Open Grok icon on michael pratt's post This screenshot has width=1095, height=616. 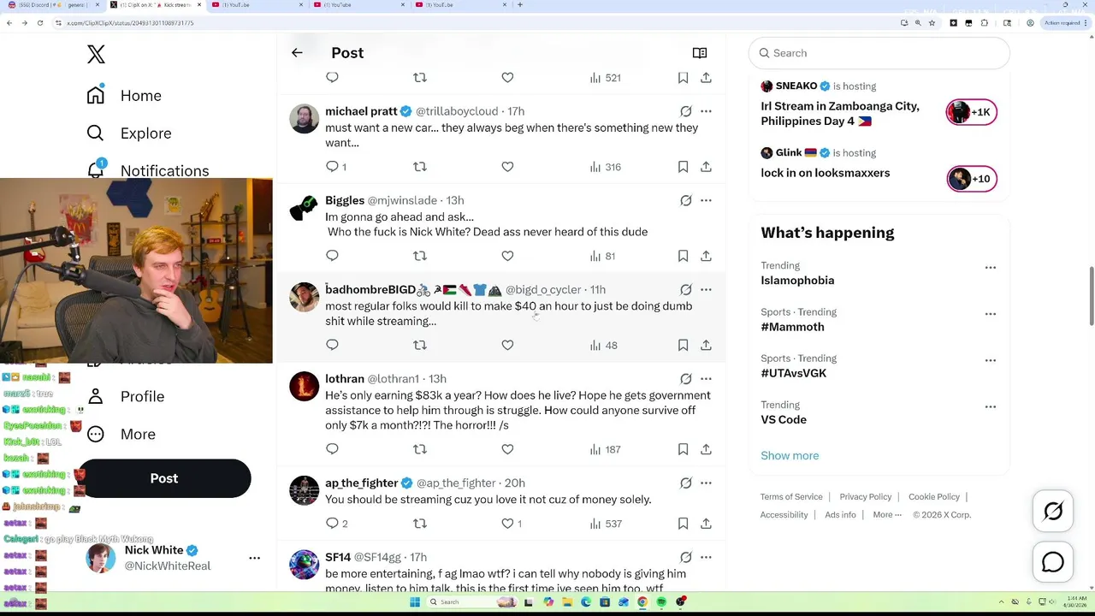(686, 111)
